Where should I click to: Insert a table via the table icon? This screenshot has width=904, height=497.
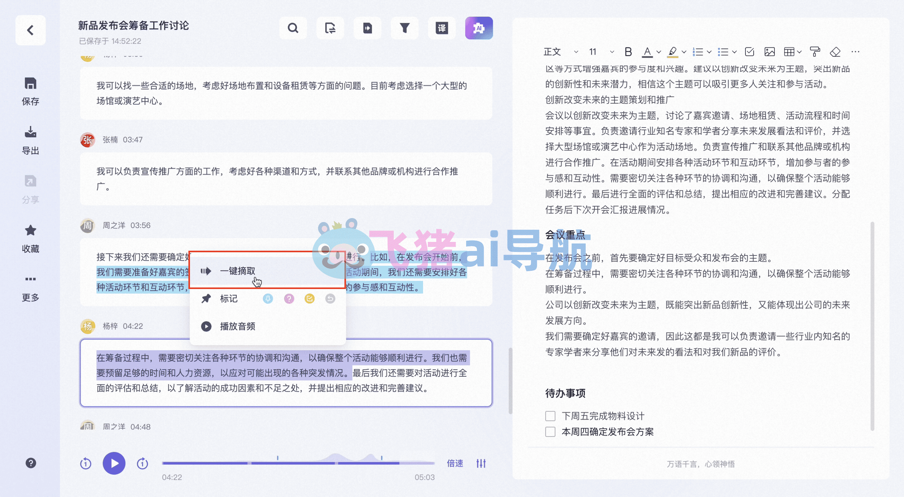pos(789,52)
